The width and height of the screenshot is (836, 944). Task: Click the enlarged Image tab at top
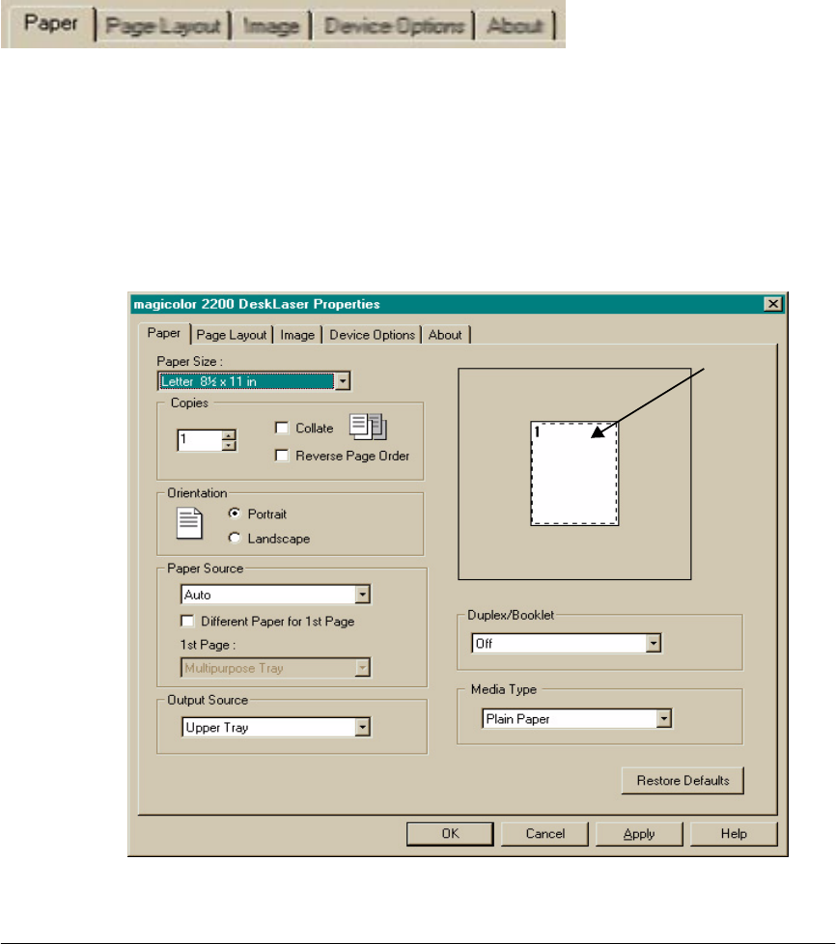point(271,26)
